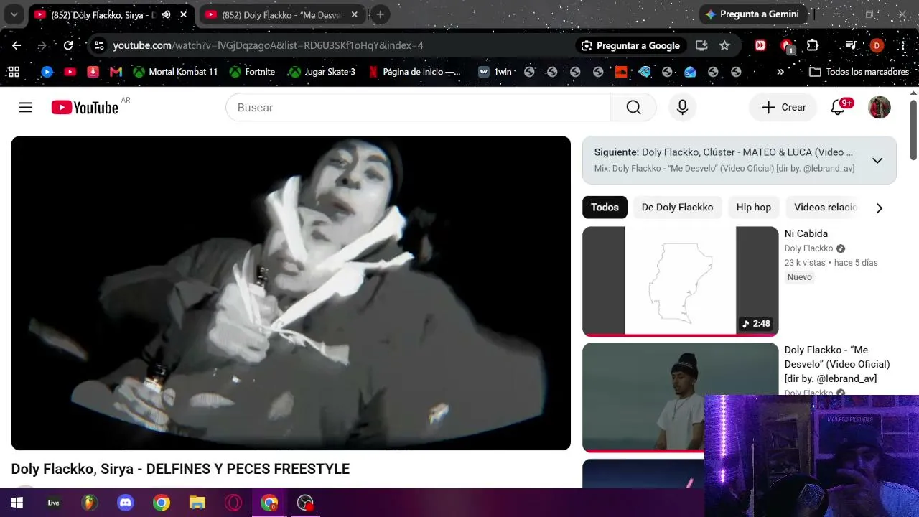Go back to the previous page

coord(17,45)
